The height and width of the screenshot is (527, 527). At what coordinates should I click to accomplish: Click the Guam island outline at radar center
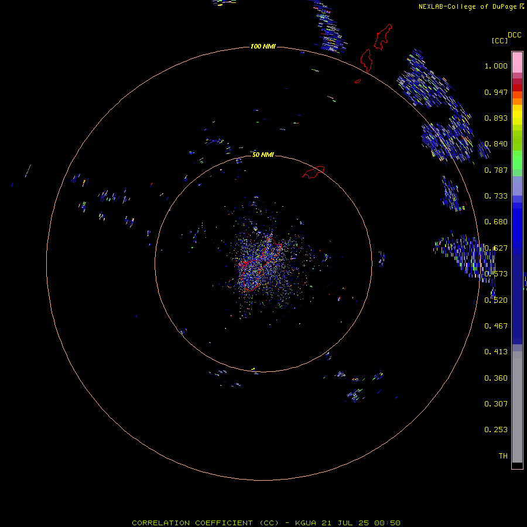260,264
